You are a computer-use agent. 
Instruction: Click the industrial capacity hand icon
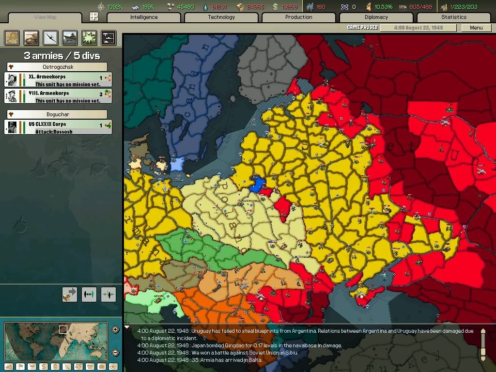[444, 7]
